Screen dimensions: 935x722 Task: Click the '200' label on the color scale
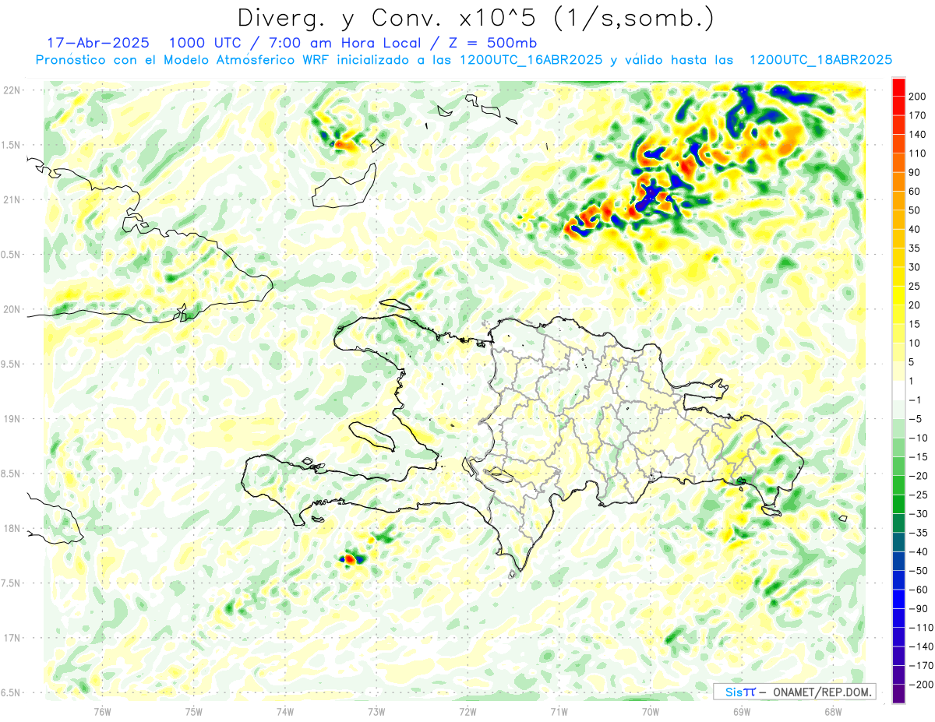click(917, 97)
